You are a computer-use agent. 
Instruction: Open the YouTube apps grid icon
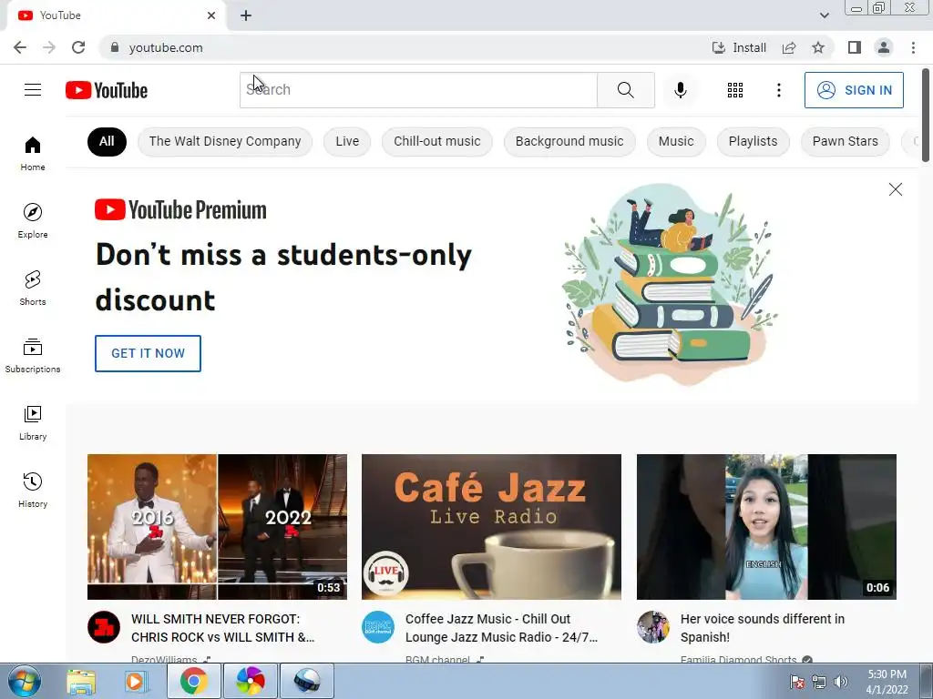735,90
